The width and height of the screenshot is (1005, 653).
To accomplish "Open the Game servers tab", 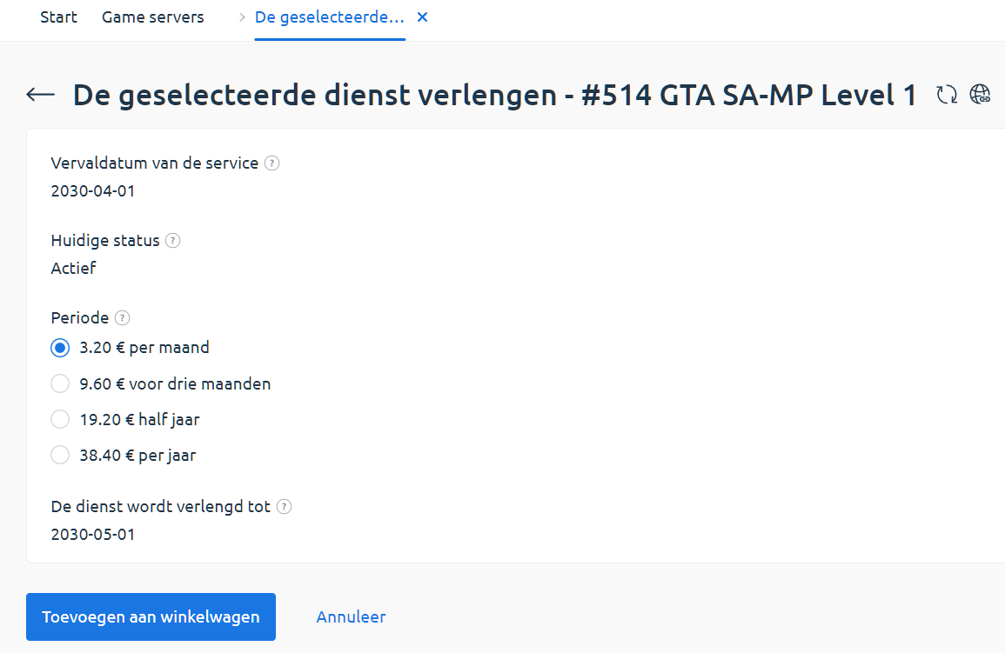I will tap(153, 17).
